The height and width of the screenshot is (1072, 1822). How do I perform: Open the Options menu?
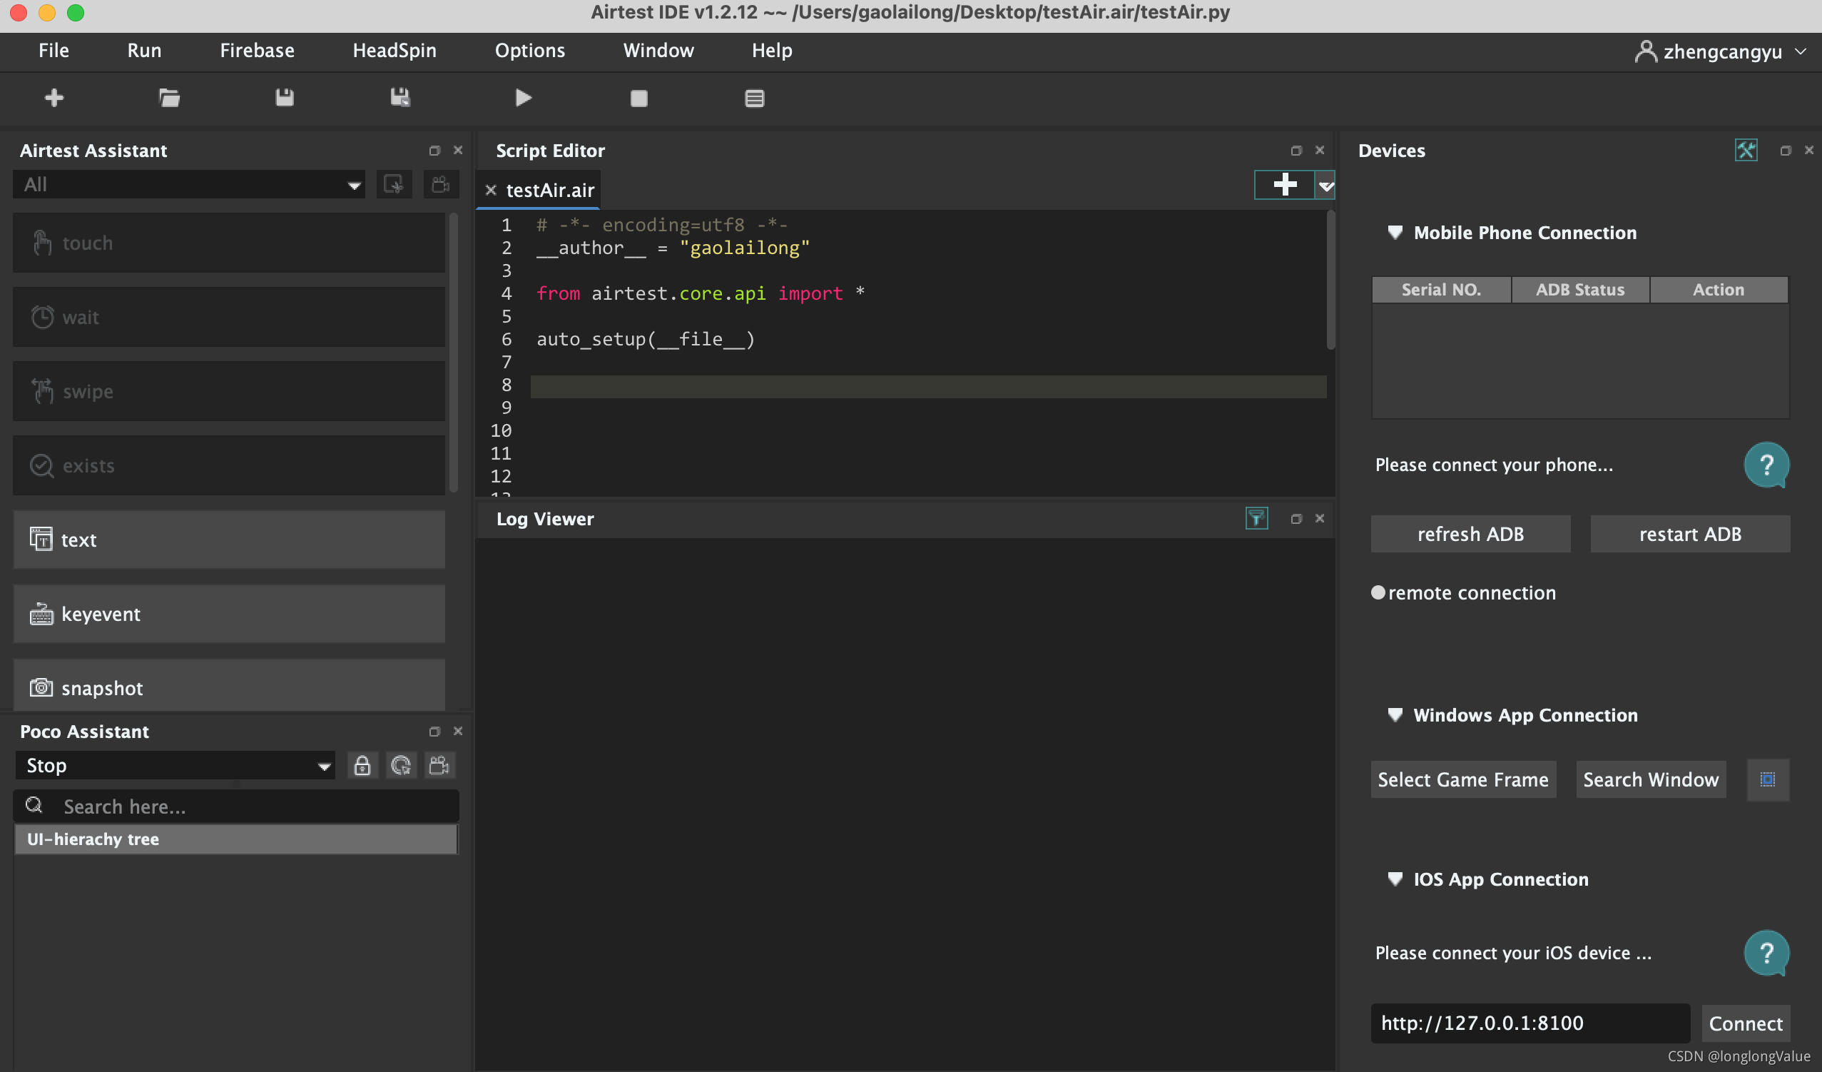click(530, 51)
